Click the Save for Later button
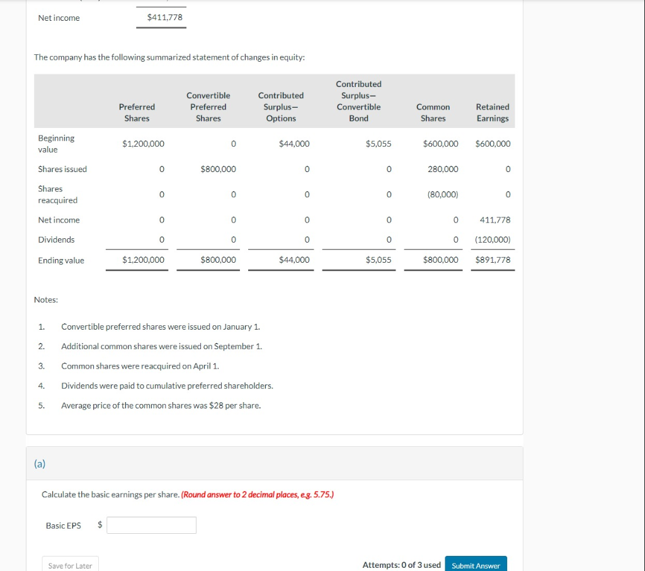The height and width of the screenshot is (571, 645). pyautogui.click(x=70, y=565)
